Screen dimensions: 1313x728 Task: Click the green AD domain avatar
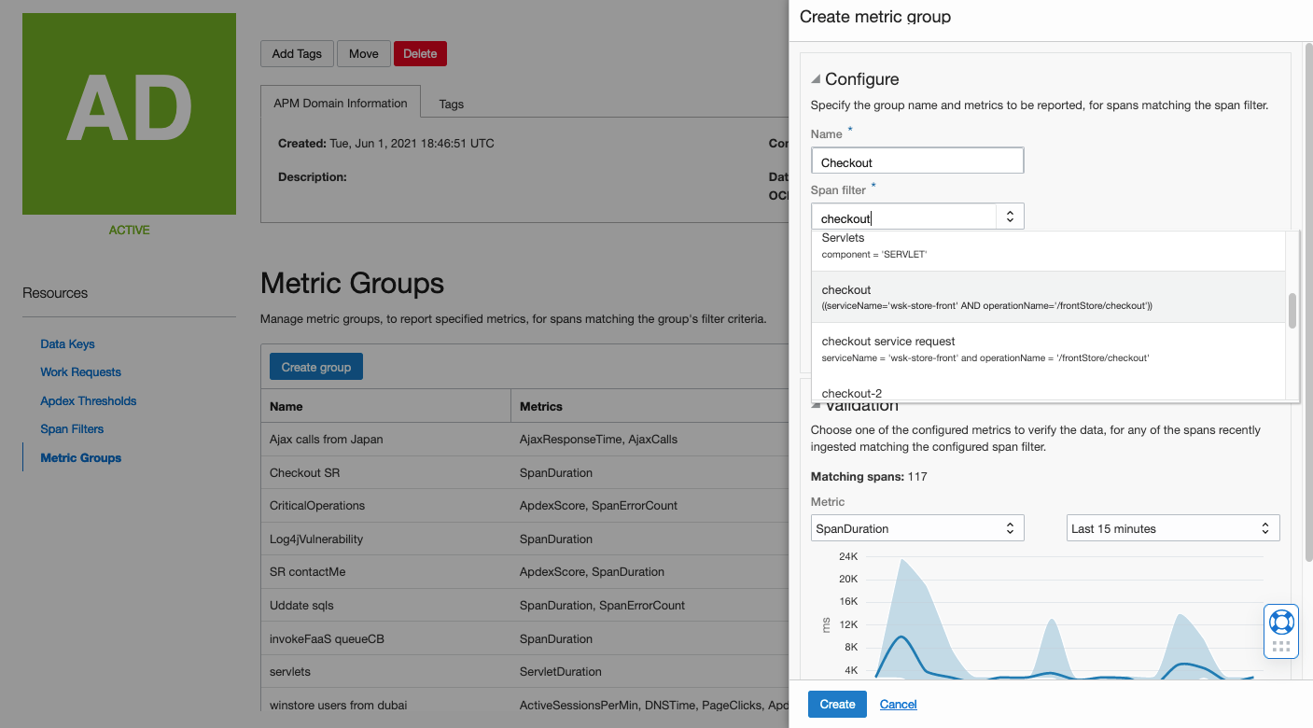pyautogui.click(x=128, y=113)
